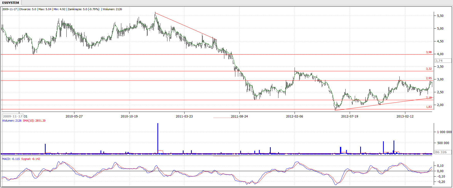
Task: Click the cursor date label 2009-11-17
Action: coord(13,116)
